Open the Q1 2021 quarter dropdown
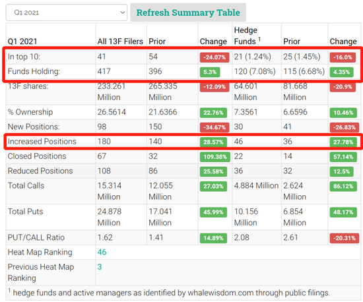 pos(67,13)
